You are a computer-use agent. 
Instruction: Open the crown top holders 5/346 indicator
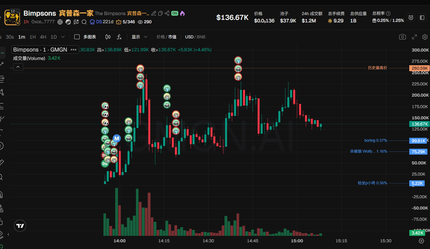click(x=125, y=22)
